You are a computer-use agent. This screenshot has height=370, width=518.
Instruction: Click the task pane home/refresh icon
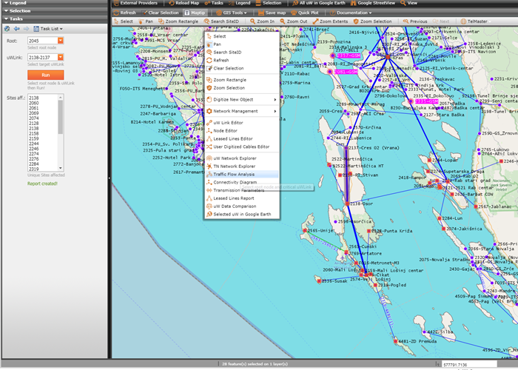point(7,29)
